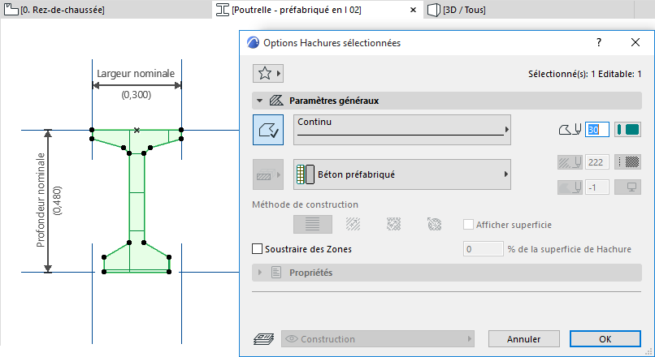Enable the Soustraire des Zones checkbox
The height and width of the screenshot is (357, 655).
coord(258,249)
